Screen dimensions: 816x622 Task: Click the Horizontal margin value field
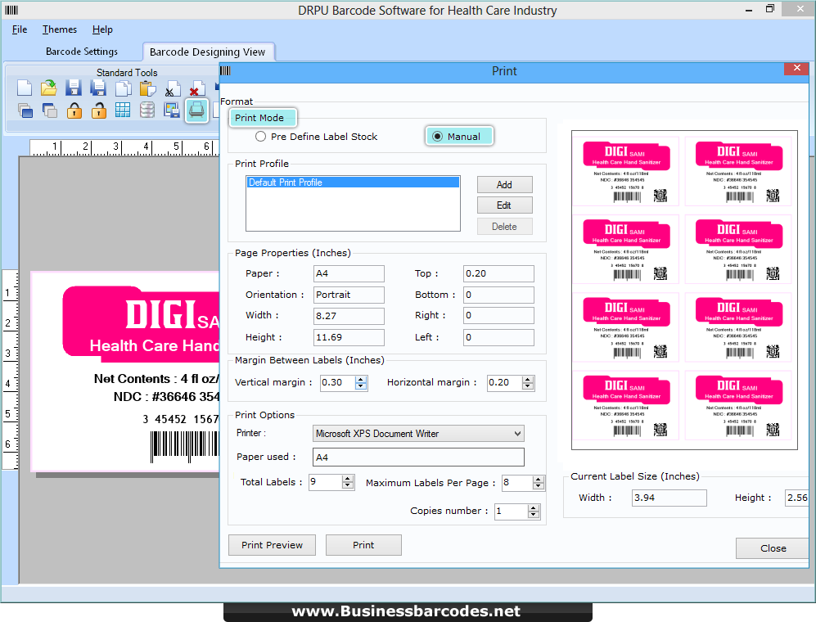coord(505,382)
